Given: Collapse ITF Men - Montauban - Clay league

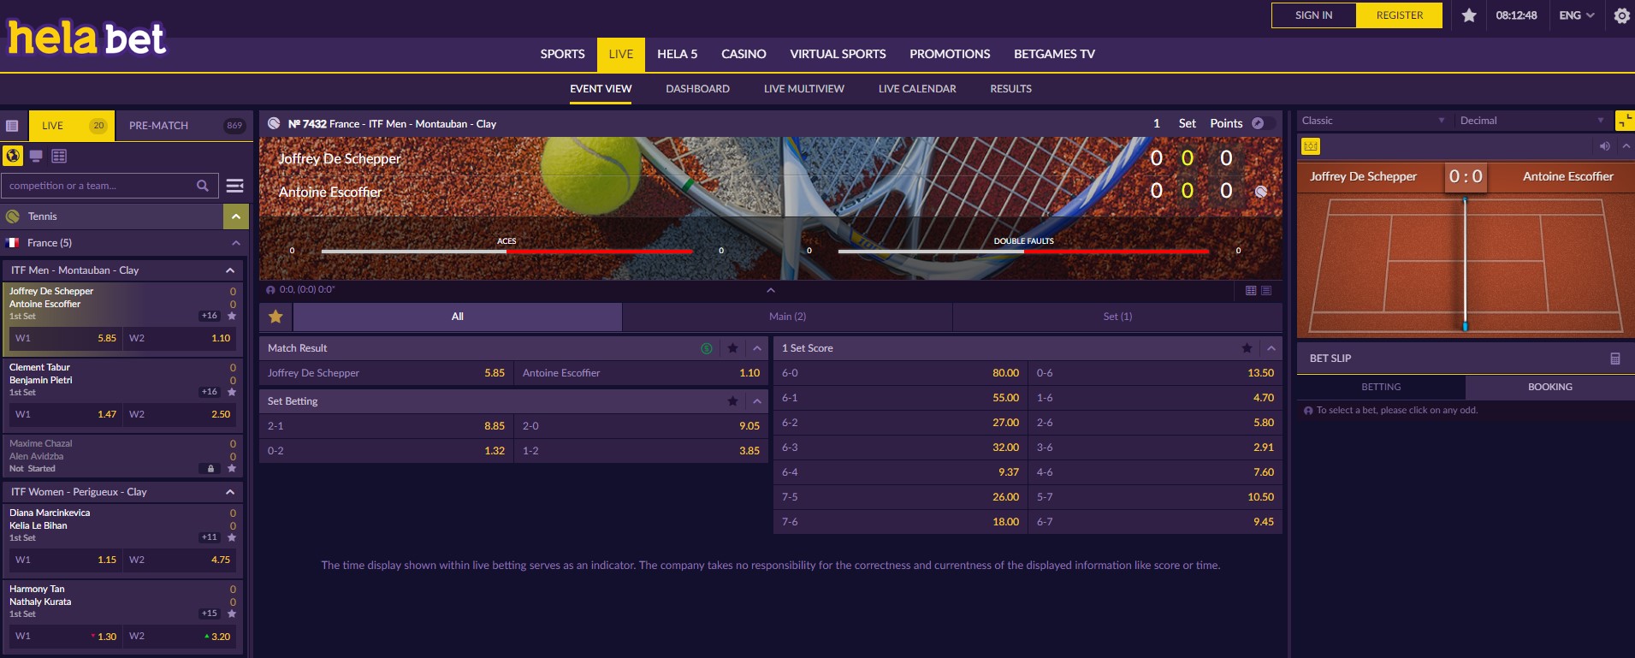Looking at the screenshot, I should pos(230,270).
